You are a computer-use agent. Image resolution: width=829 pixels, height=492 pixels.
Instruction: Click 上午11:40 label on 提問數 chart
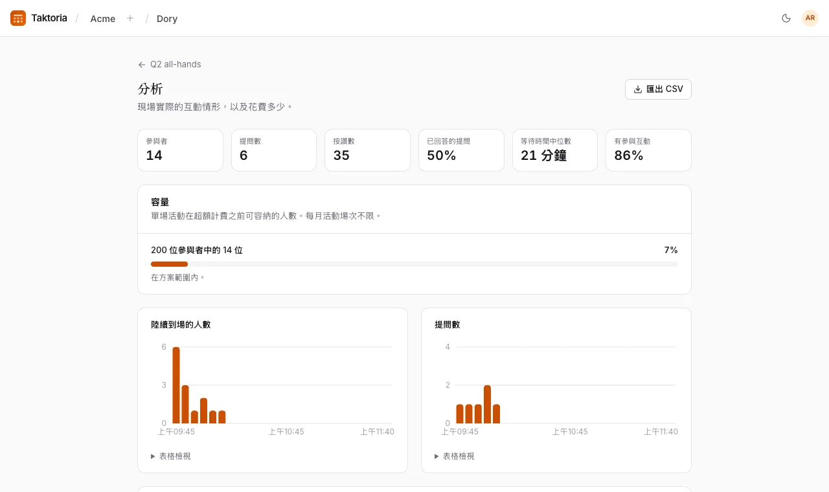tap(661, 432)
